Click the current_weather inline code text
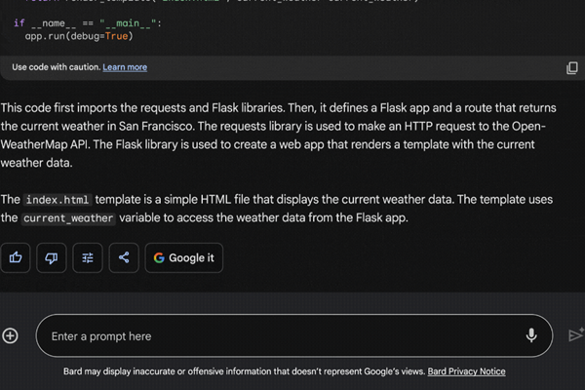Image resolution: width=585 pixels, height=390 pixels. [x=67, y=218]
